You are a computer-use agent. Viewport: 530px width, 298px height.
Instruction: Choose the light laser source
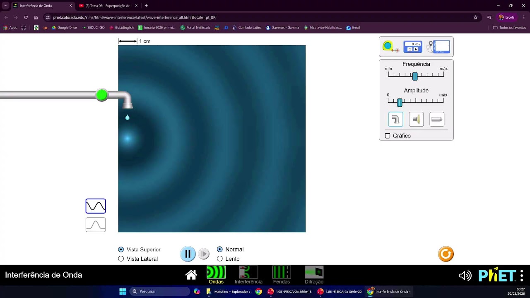[437, 119]
